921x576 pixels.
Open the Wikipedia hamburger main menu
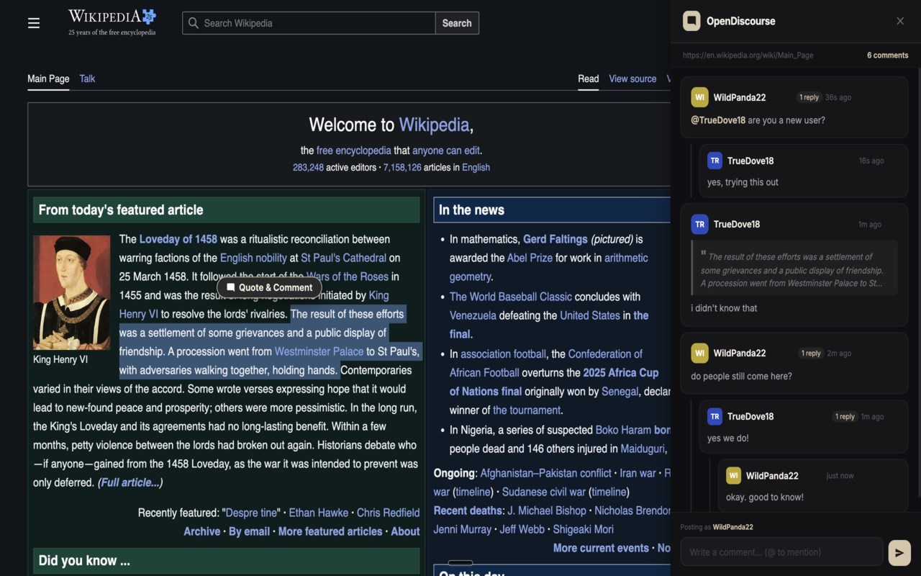click(x=34, y=23)
